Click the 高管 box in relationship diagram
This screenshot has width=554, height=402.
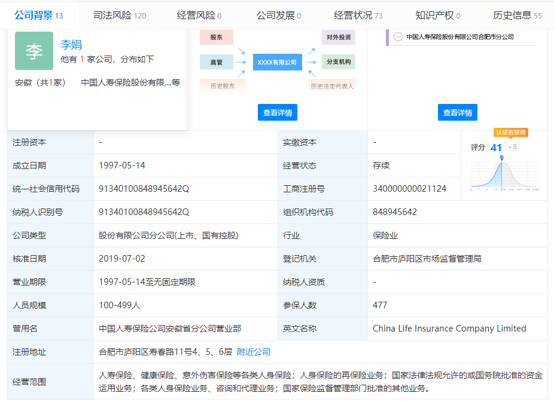pyautogui.click(x=216, y=62)
